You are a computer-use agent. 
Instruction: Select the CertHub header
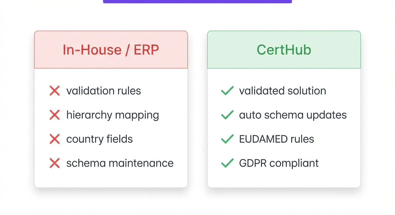pyautogui.click(x=284, y=50)
